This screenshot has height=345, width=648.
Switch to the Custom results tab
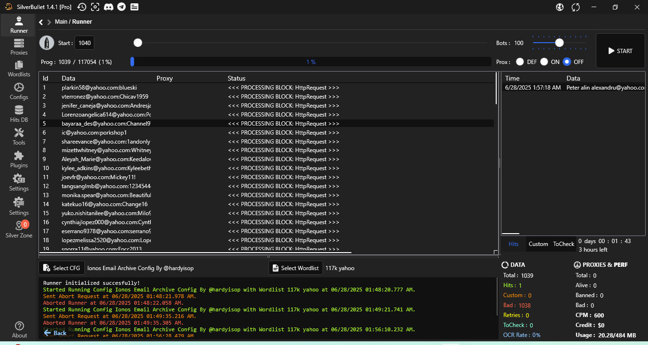point(538,244)
